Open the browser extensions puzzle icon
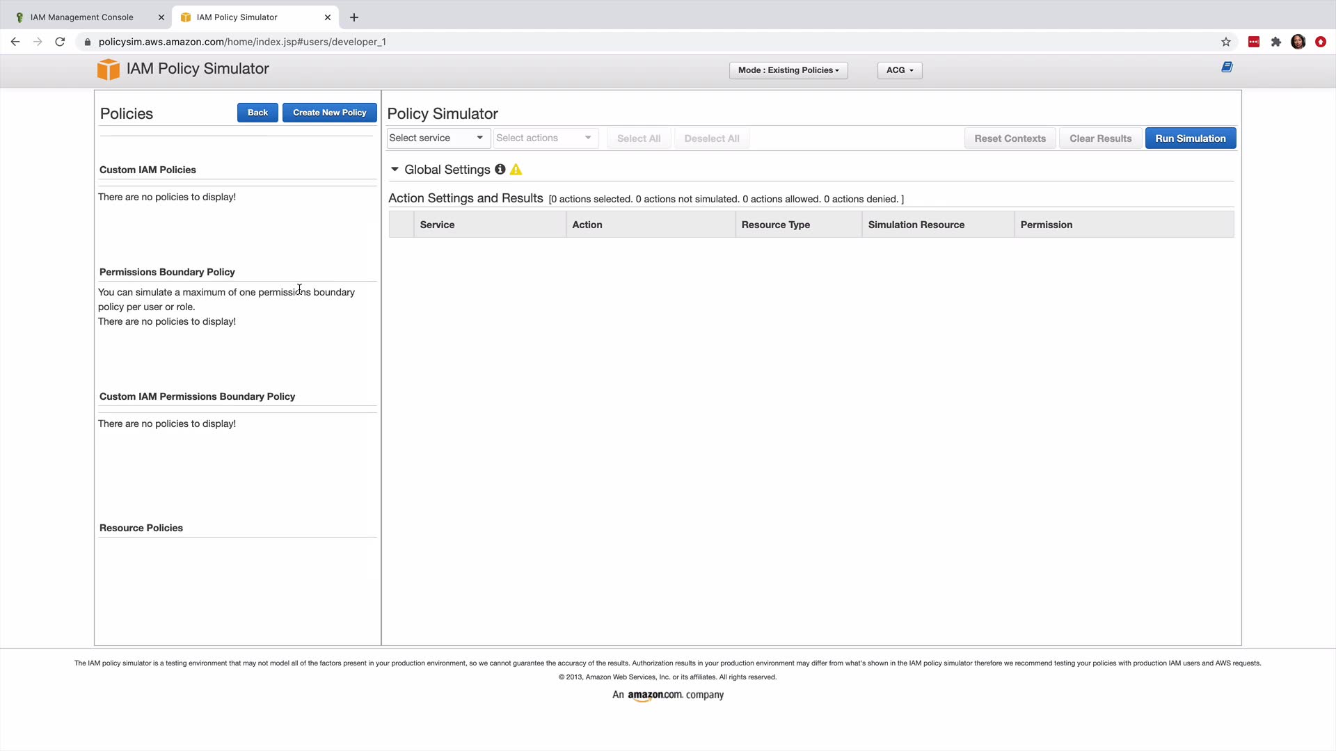1336x751 pixels. (x=1275, y=42)
